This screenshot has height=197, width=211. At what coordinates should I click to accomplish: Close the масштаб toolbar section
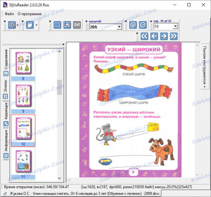pos(87,21)
